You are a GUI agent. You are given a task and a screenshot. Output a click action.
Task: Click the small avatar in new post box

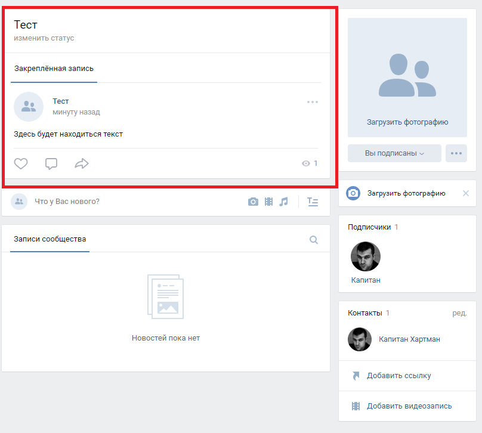pos(19,202)
